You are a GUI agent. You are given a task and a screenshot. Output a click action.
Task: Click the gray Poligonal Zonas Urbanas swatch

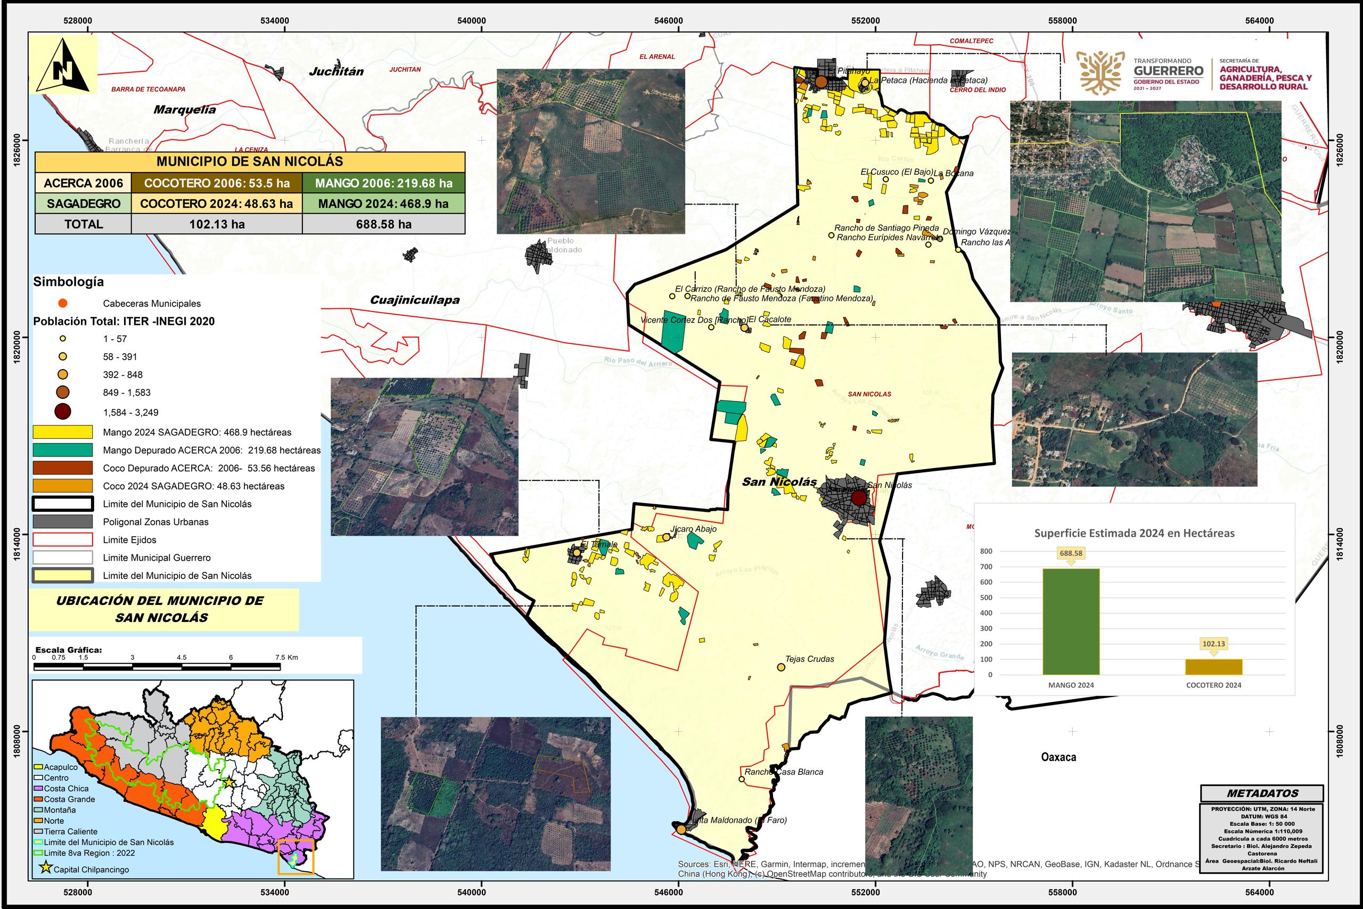[63, 522]
